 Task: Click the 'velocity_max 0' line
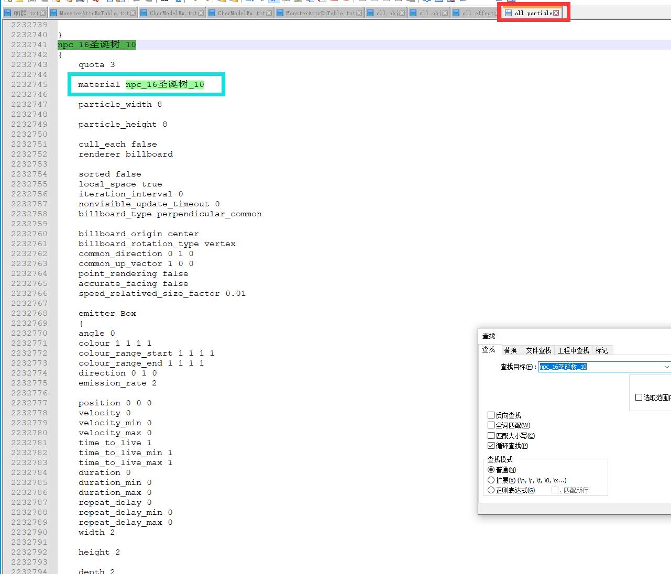coord(115,433)
